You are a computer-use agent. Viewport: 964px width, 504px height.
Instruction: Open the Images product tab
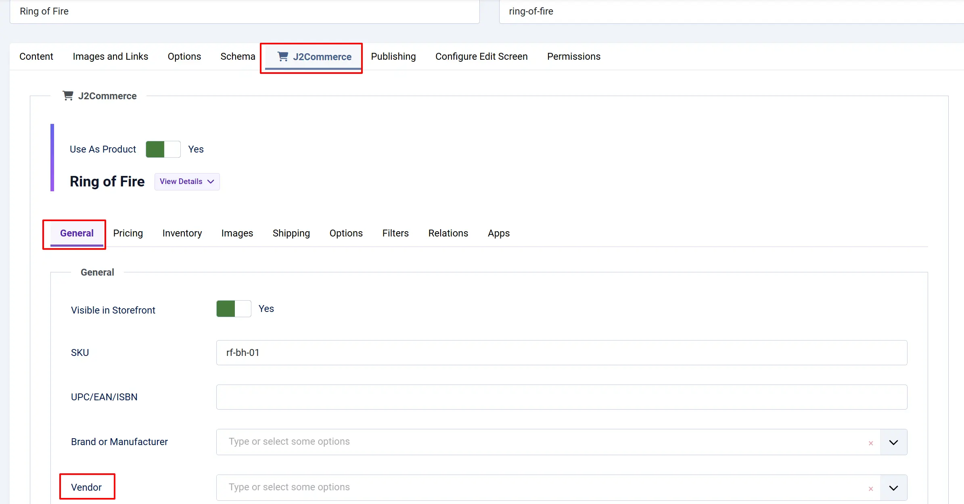pos(237,233)
